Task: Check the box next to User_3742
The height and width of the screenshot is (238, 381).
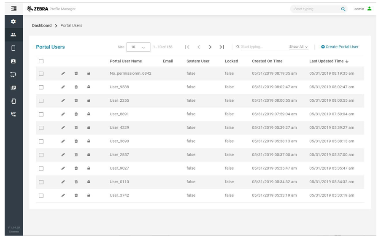Action: (41, 195)
